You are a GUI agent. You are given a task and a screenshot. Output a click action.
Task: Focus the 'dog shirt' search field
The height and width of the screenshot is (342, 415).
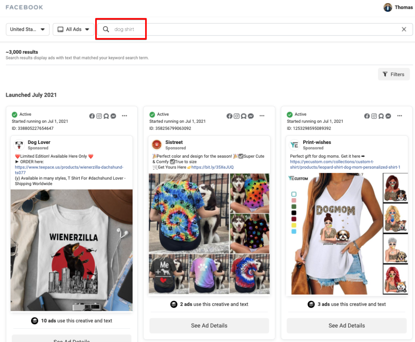click(x=255, y=30)
